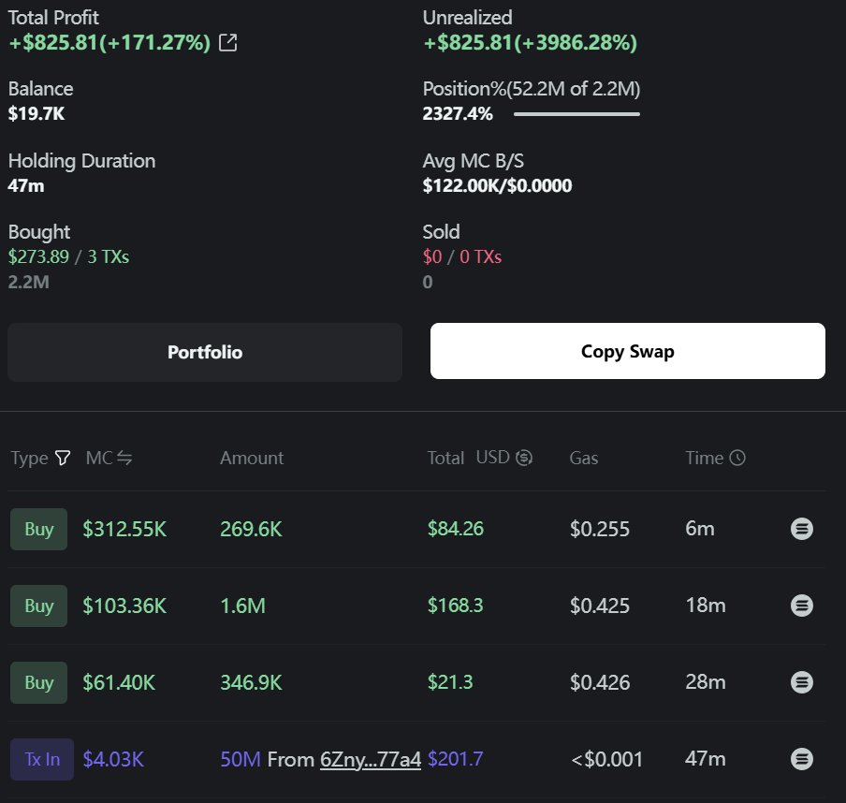The height and width of the screenshot is (803, 846).
Task: Click the 2.2M bought token amount
Action: coord(29,282)
